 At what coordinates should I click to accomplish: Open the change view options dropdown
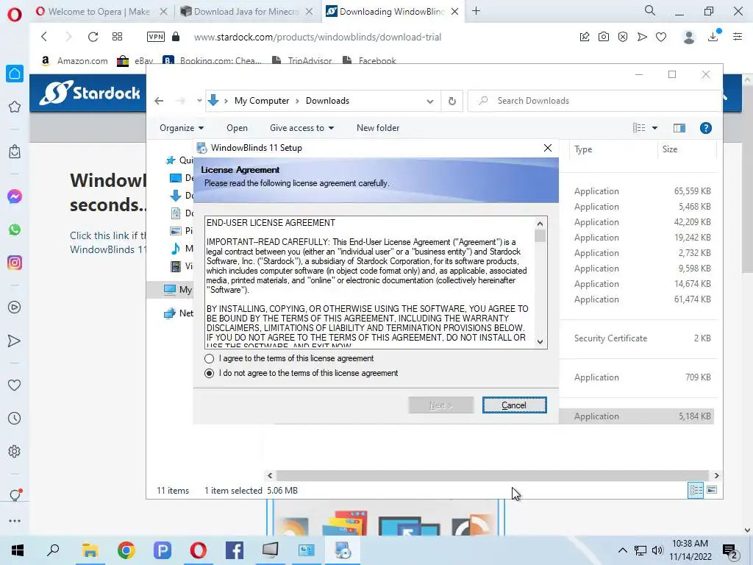pyautogui.click(x=654, y=128)
